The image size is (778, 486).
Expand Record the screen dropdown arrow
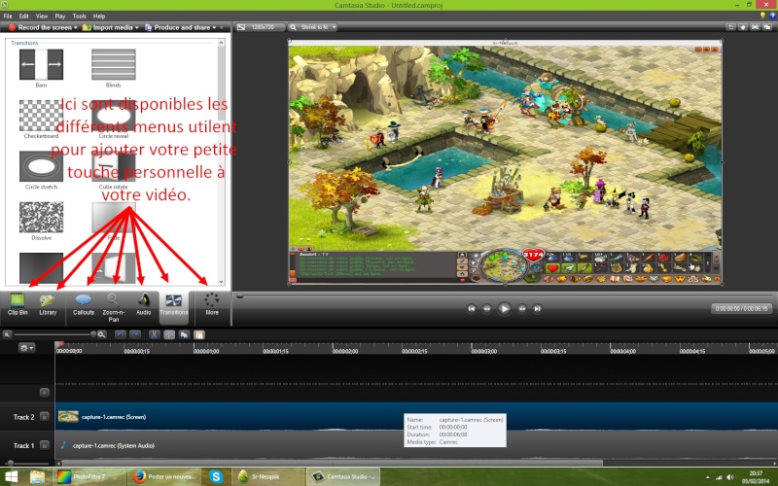pyautogui.click(x=76, y=28)
